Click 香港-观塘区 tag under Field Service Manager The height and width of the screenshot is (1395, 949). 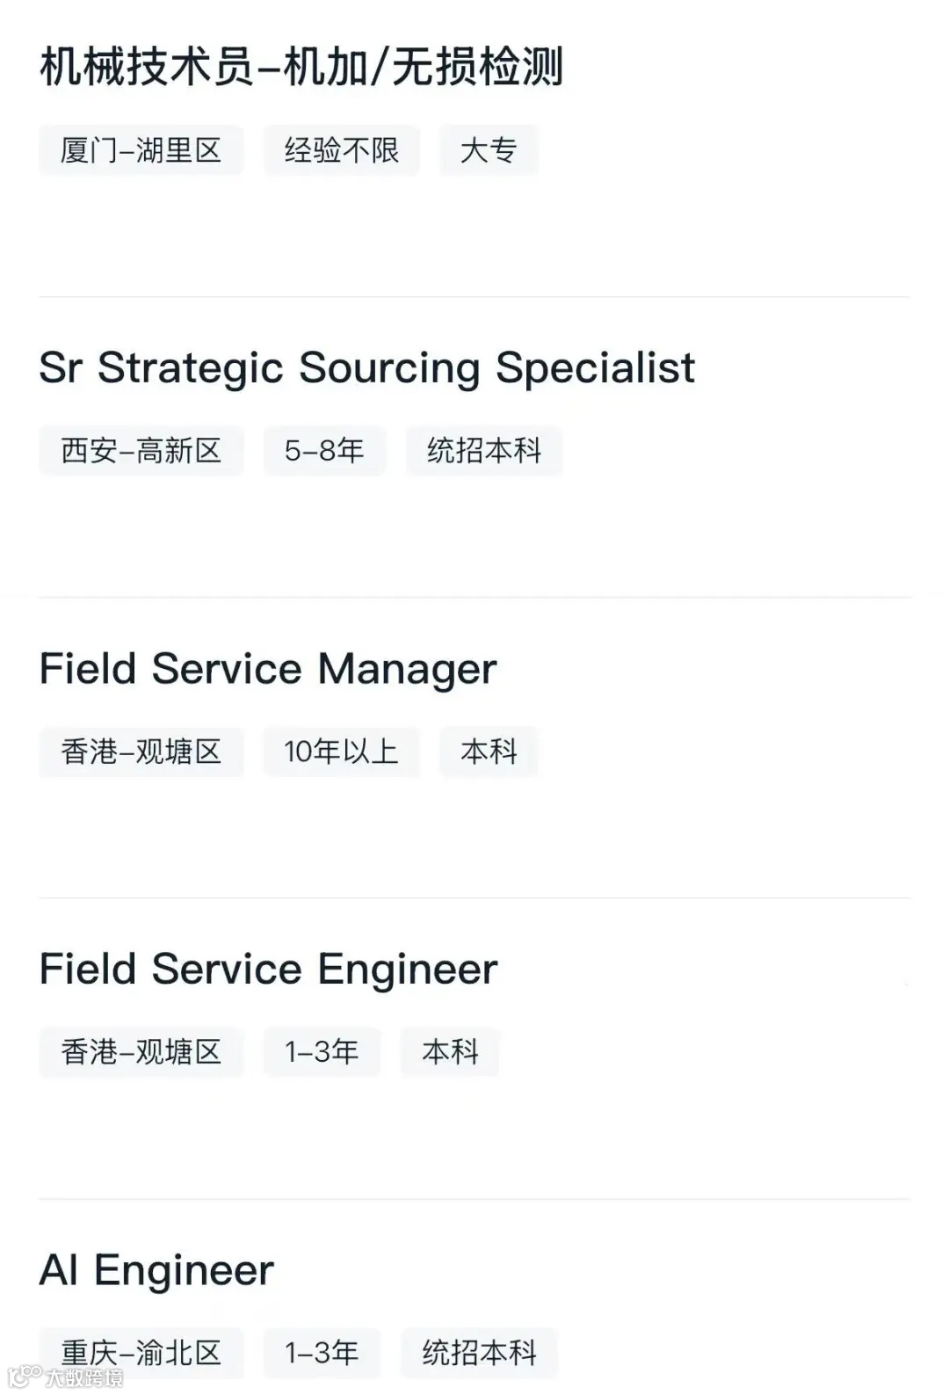[x=141, y=752]
